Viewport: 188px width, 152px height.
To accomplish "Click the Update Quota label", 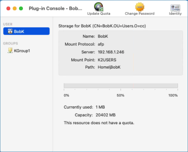I will 99,14.
